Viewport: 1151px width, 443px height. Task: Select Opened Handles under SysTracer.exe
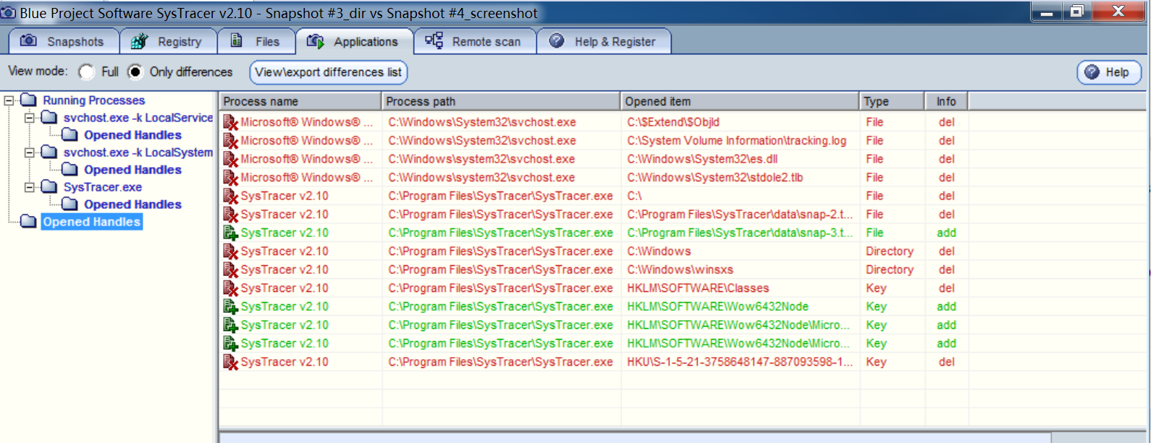pos(132,205)
